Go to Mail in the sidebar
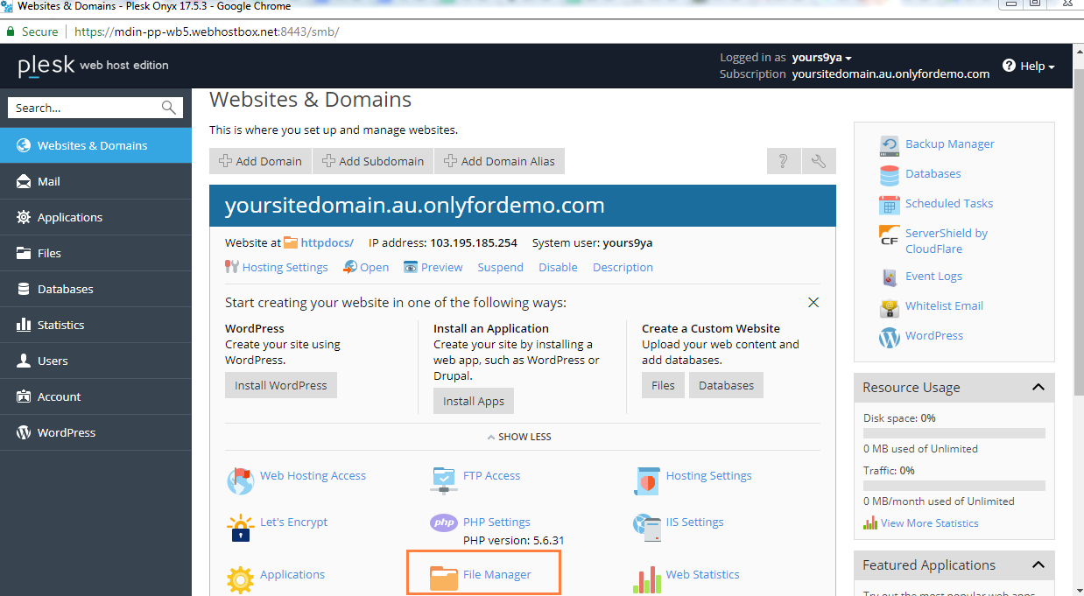The image size is (1084, 596). coord(95,181)
